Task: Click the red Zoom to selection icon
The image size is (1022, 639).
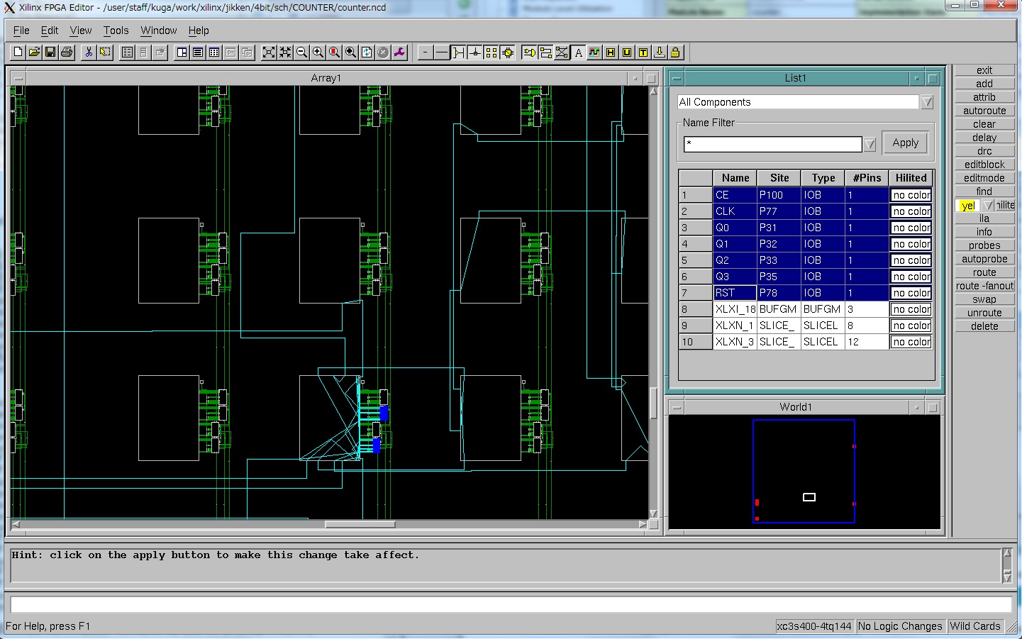Action: point(334,52)
